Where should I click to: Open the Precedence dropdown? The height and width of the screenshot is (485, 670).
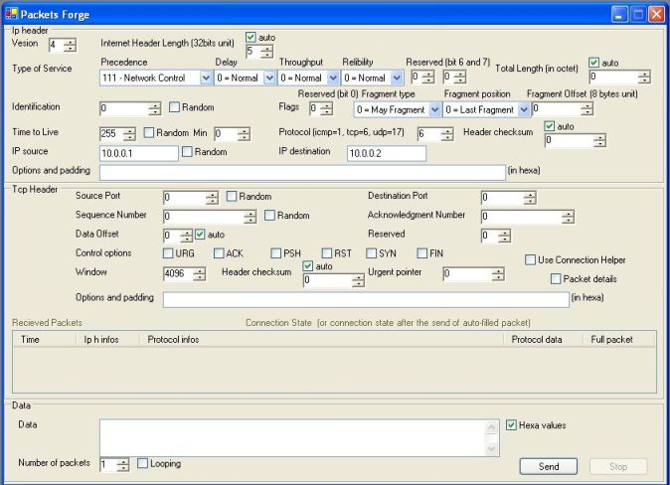tap(206, 78)
